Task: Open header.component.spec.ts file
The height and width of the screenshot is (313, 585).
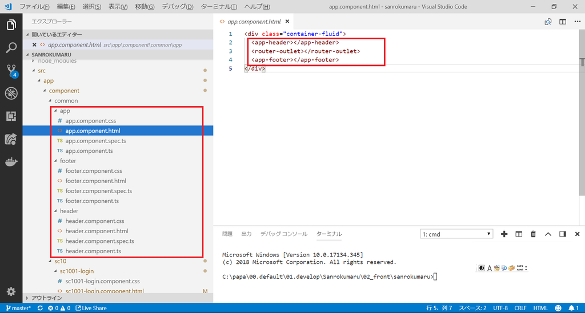Action: coord(99,241)
